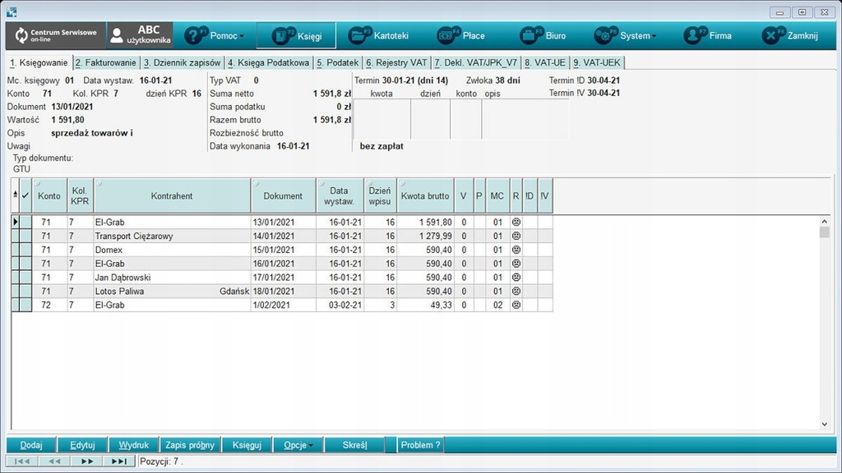Expand the System menu

click(x=625, y=36)
